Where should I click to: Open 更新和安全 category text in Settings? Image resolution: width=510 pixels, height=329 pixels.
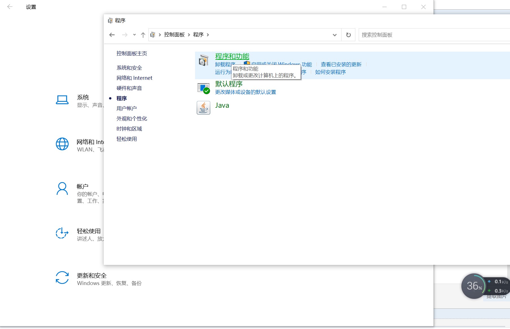pyautogui.click(x=92, y=276)
